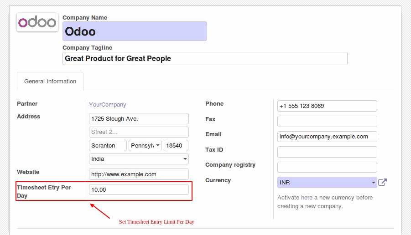The width and height of the screenshot is (411, 235).
Task: Switch to the General Information tab
Action: pyautogui.click(x=50, y=82)
